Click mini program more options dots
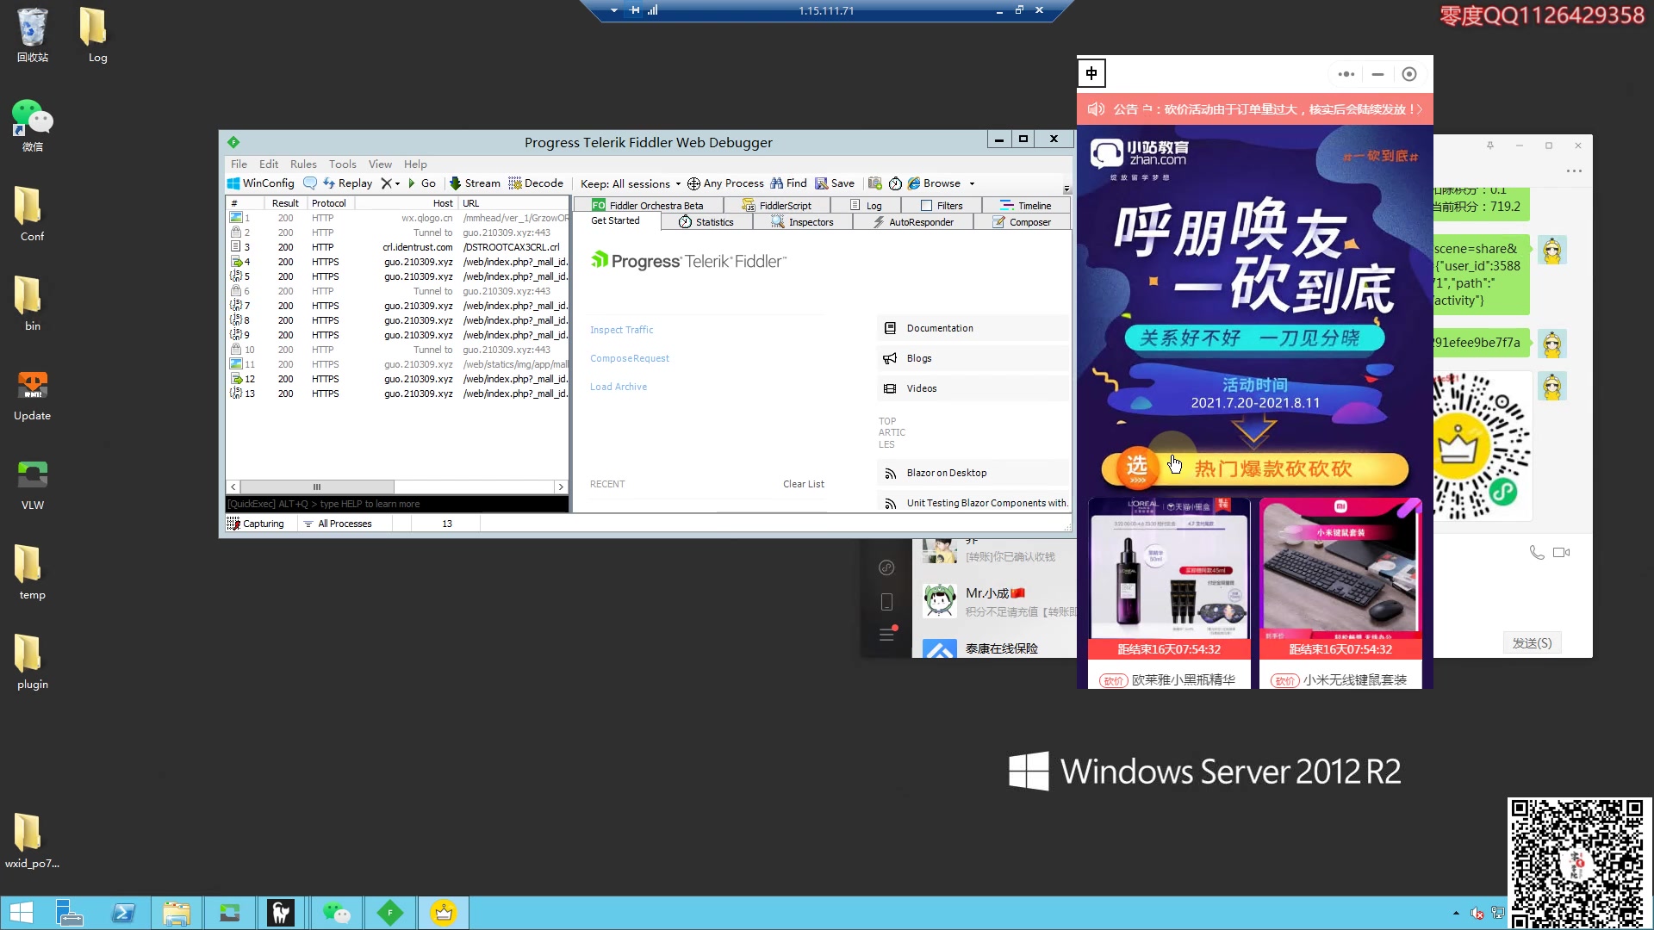Viewport: 1654px width, 930px height. click(1346, 74)
